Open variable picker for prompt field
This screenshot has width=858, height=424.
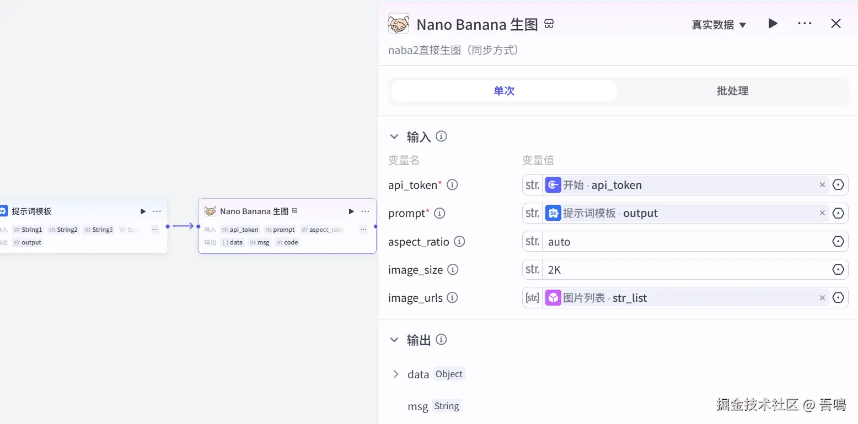(x=838, y=213)
